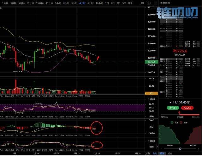
Task: Zoom in depth chart with plus icon
Action: click(199, 149)
